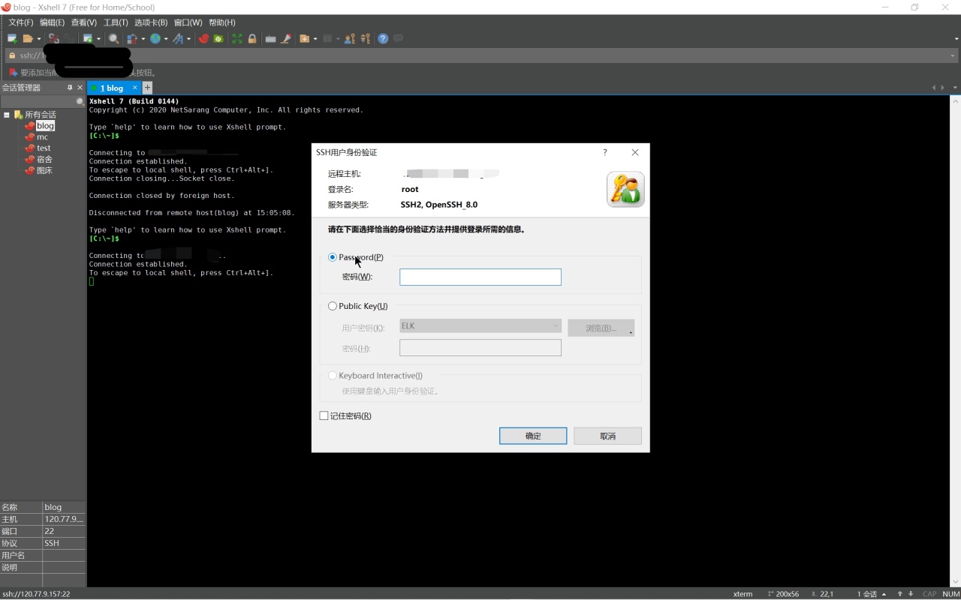
Task: Click the add-session flag icon
Action: click(12, 73)
